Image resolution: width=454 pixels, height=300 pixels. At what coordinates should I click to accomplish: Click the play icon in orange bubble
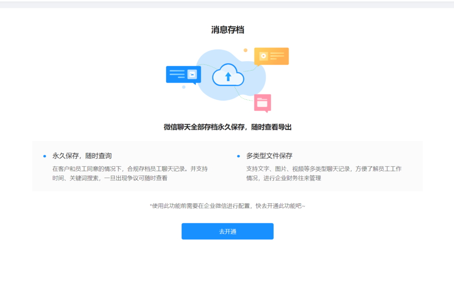263,56
